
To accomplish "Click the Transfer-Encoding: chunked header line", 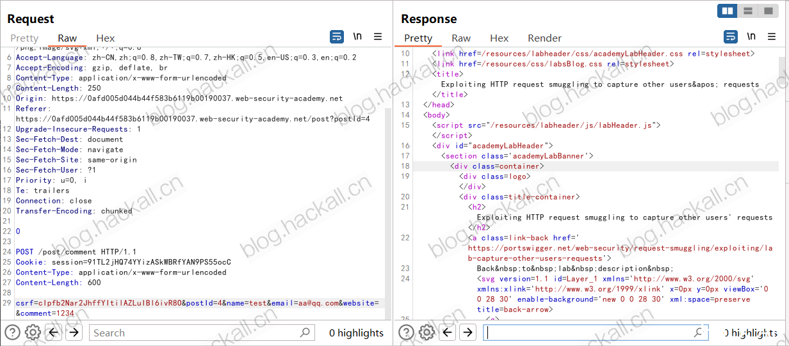I will pyautogui.click(x=74, y=211).
